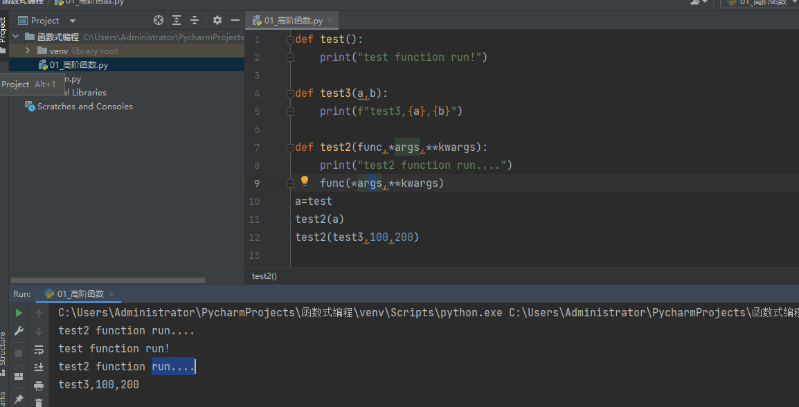This screenshot has height=407, width=799.
Task: Collapse the 函数式编程 project root node
Action: 16,37
